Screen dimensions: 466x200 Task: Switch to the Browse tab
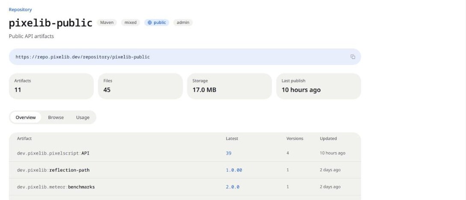click(56, 118)
